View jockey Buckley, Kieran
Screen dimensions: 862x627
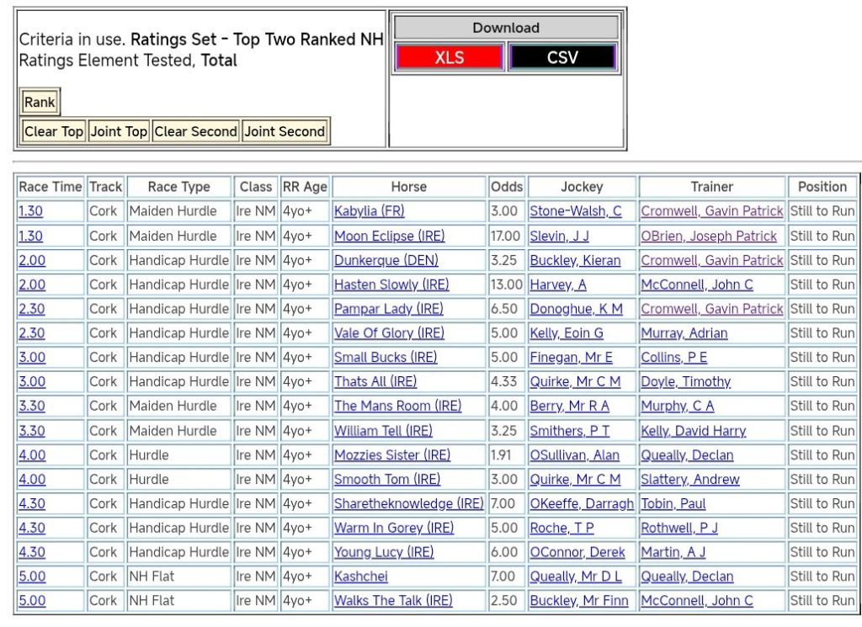[575, 261]
